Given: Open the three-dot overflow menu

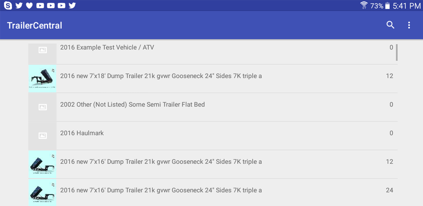Looking at the screenshot, I should [409, 25].
